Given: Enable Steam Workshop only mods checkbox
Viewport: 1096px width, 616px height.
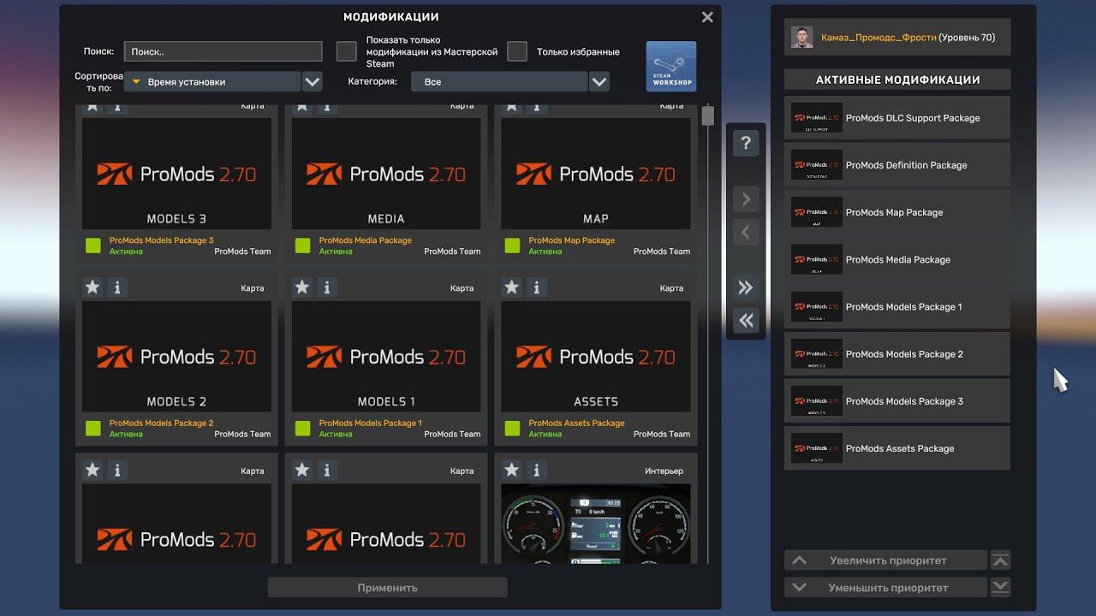Looking at the screenshot, I should coord(347,51).
